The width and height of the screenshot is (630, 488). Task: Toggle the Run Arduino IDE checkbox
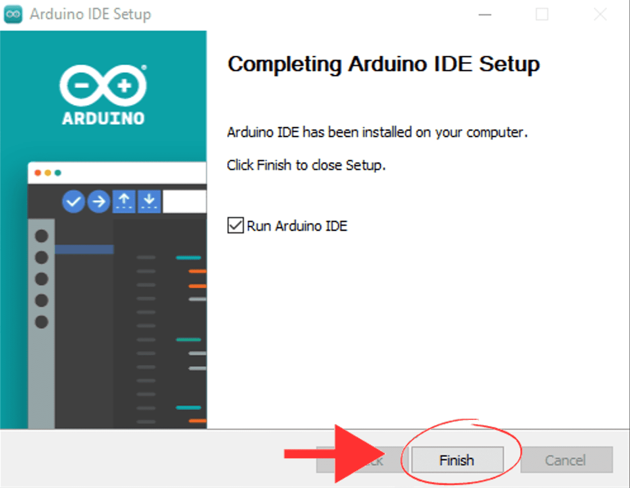tap(235, 226)
